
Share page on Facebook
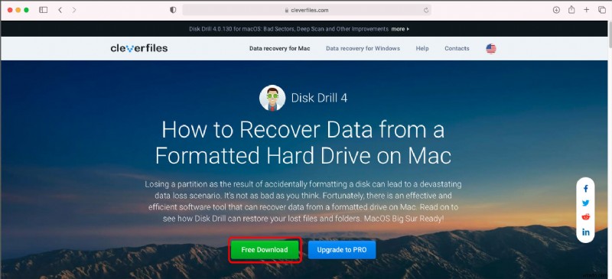pyautogui.click(x=586, y=189)
